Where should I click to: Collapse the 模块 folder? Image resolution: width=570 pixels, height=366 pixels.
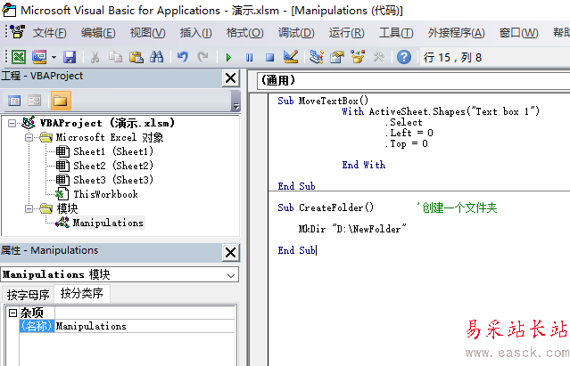(x=29, y=208)
